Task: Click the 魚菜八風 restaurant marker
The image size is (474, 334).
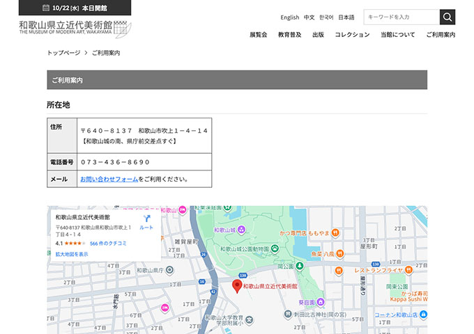Action: click(340, 253)
